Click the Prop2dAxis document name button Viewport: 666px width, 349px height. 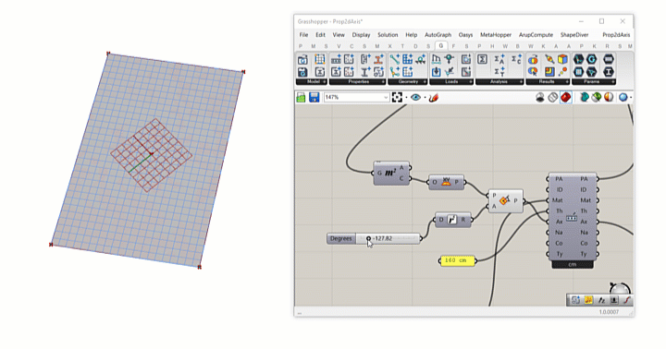pyautogui.click(x=616, y=35)
